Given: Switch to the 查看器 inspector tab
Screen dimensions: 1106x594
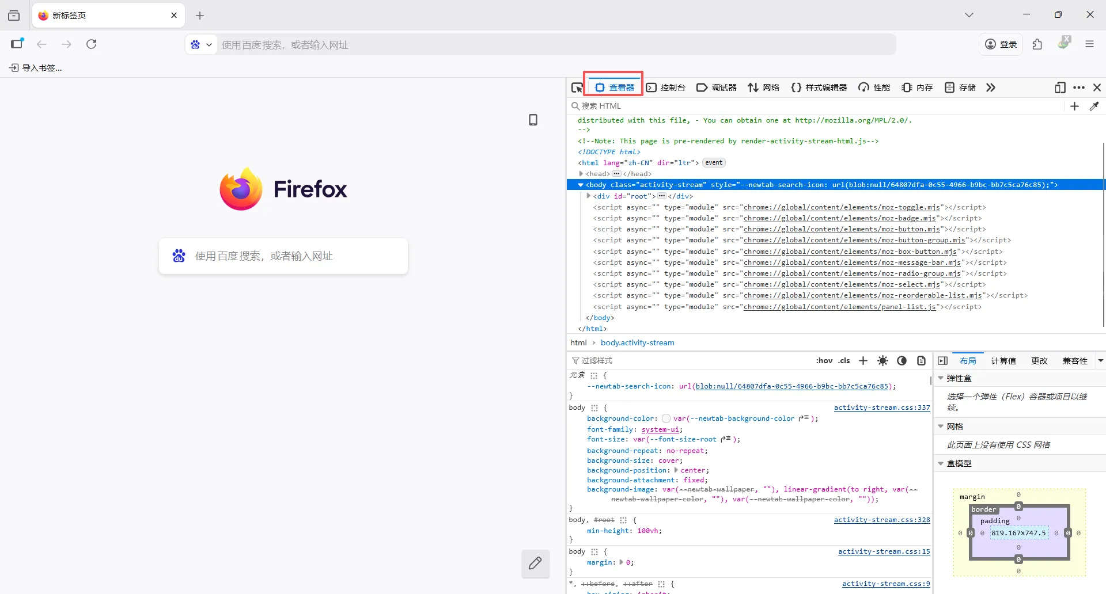Looking at the screenshot, I should (614, 87).
